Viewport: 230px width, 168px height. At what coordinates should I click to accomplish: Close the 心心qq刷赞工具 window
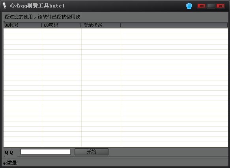click(x=221, y=6)
